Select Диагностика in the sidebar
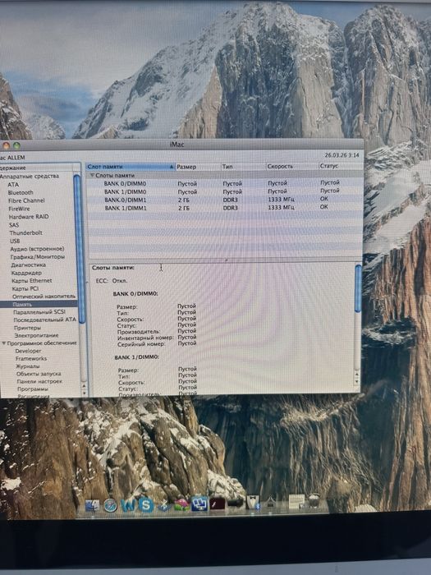Image resolution: width=431 pixels, height=575 pixels. (29, 264)
